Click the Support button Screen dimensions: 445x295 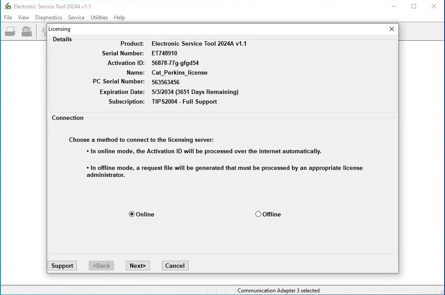pyautogui.click(x=62, y=266)
